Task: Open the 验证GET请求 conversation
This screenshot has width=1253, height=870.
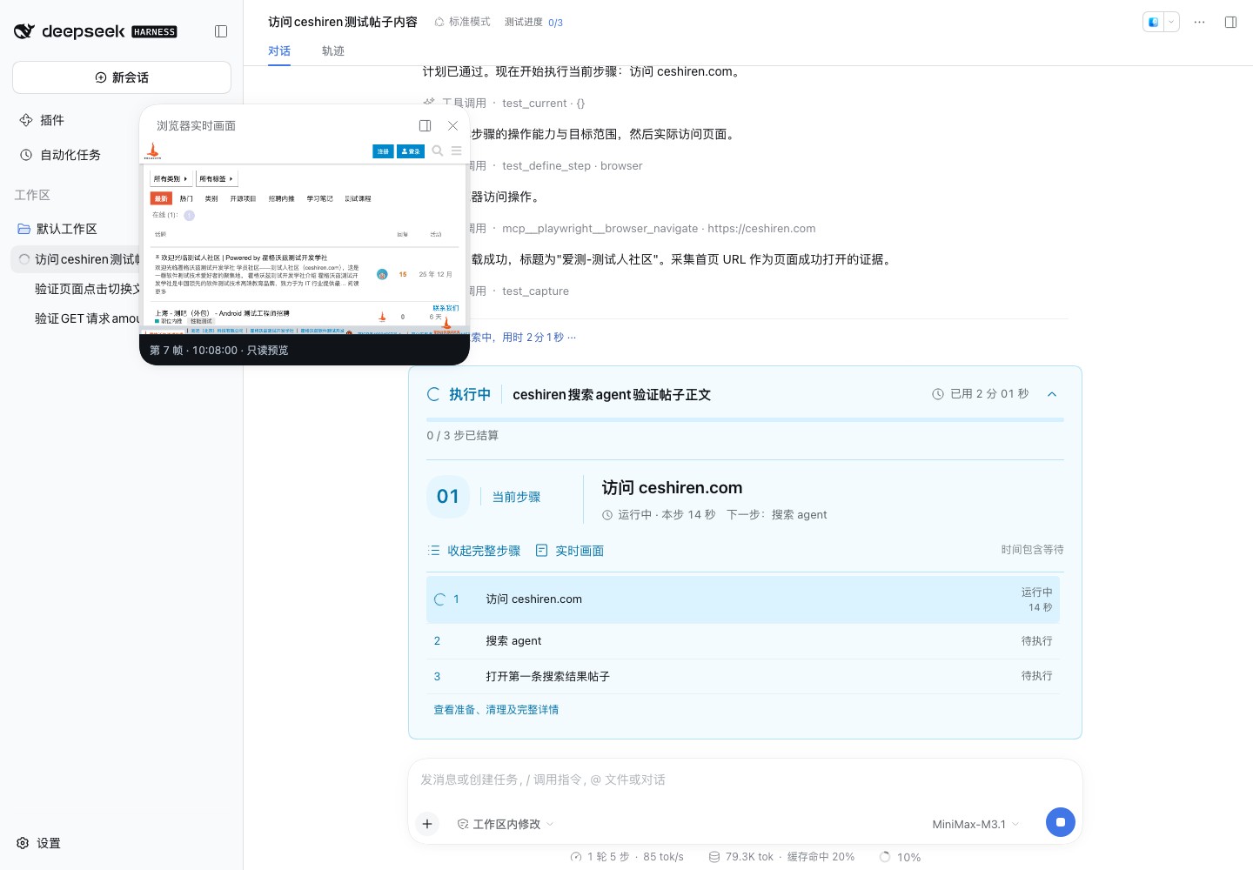Action: [x=87, y=318]
